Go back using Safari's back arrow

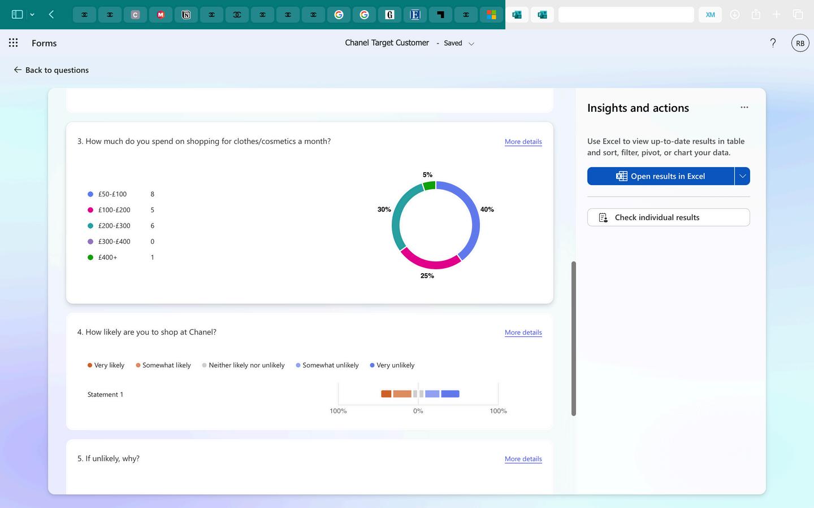pyautogui.click(x=51, y=14)
